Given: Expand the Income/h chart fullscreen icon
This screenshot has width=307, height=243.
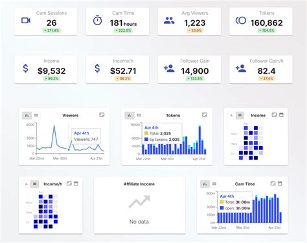Looking at the screenshot, I should click(69, 184).
